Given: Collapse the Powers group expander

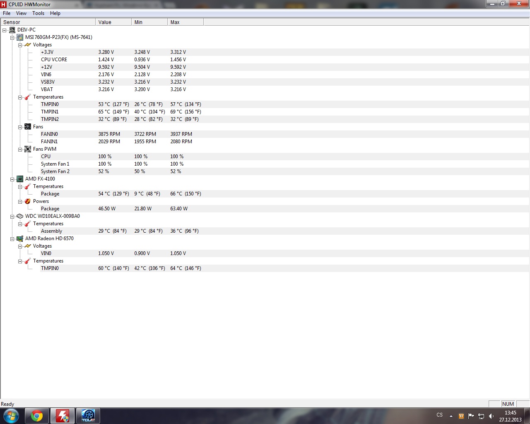Looking at the screenshot, I should pyautogui.click(x=20, y=201).
